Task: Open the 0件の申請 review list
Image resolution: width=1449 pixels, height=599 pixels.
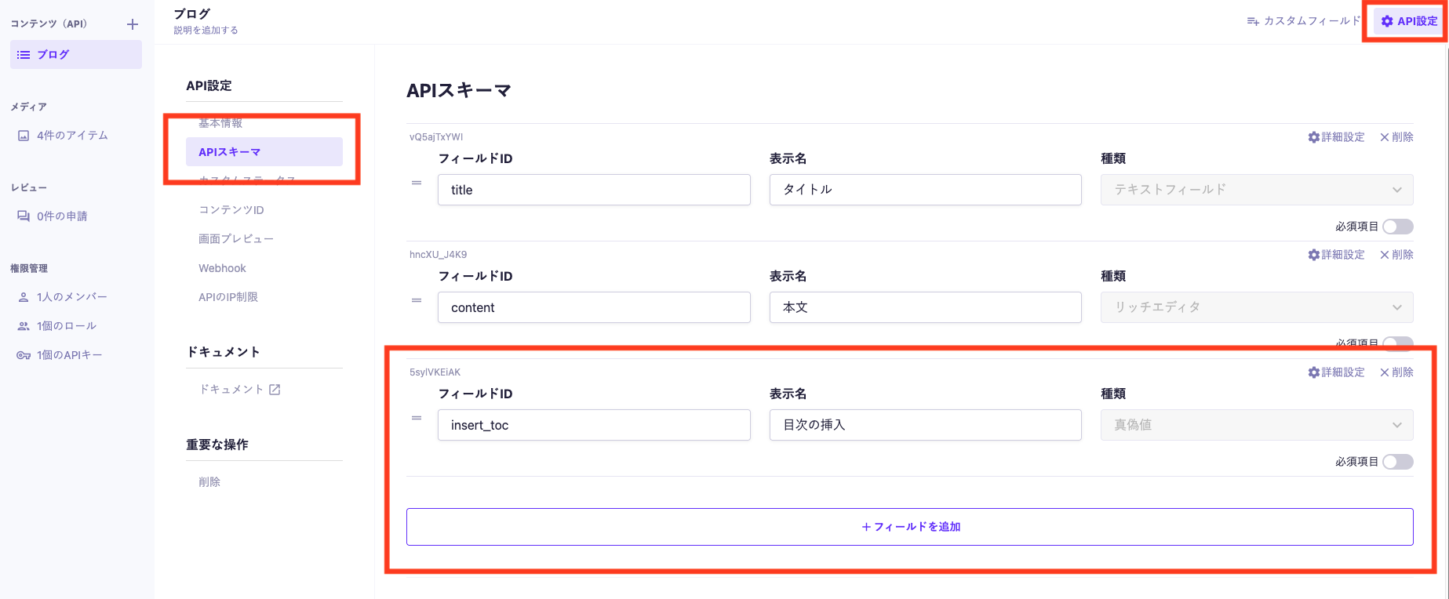Action: (x=62, y=216)
